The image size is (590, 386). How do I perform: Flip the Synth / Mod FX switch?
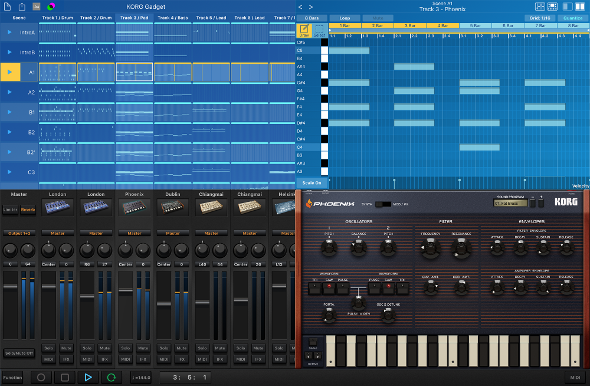(x=383, y=204)
